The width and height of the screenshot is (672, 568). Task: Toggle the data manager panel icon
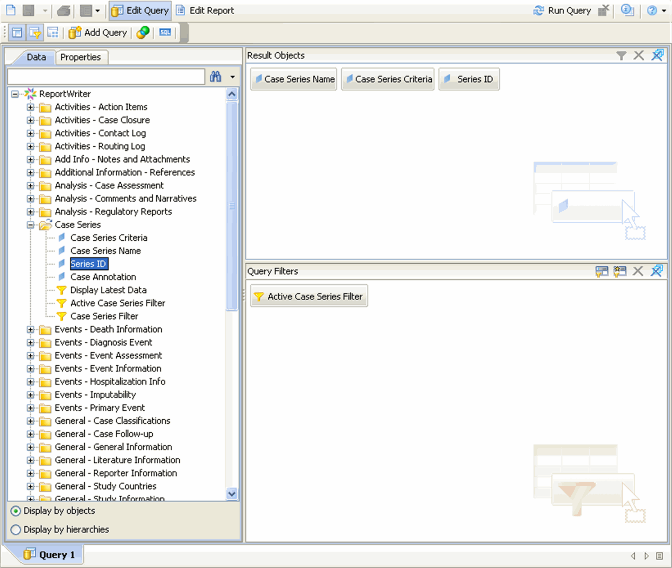[x=17, y=33]
